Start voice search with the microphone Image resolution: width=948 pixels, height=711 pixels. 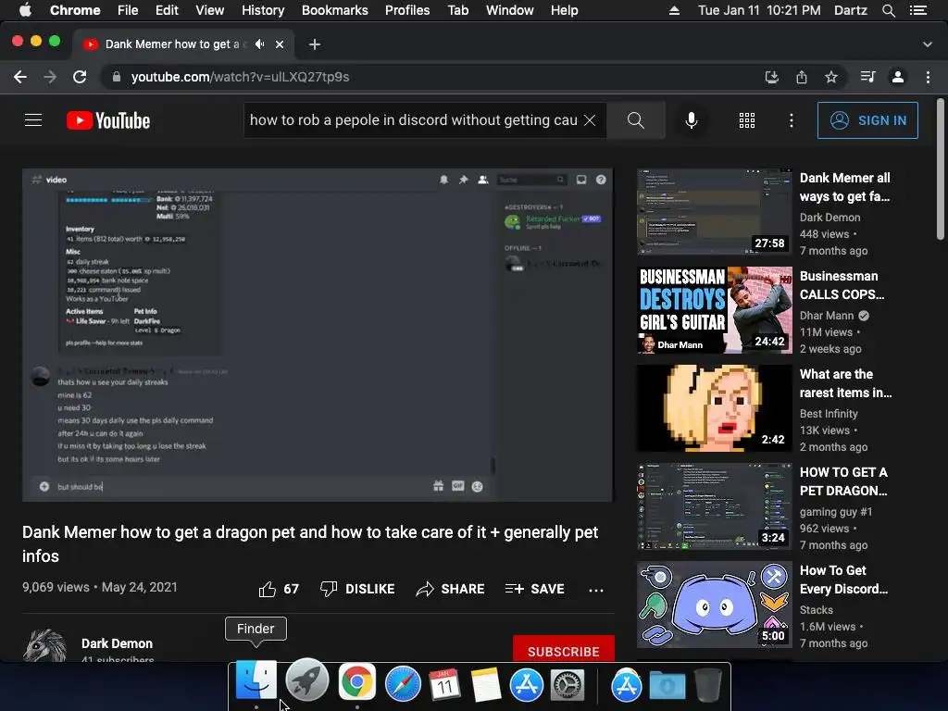[691, 120]
